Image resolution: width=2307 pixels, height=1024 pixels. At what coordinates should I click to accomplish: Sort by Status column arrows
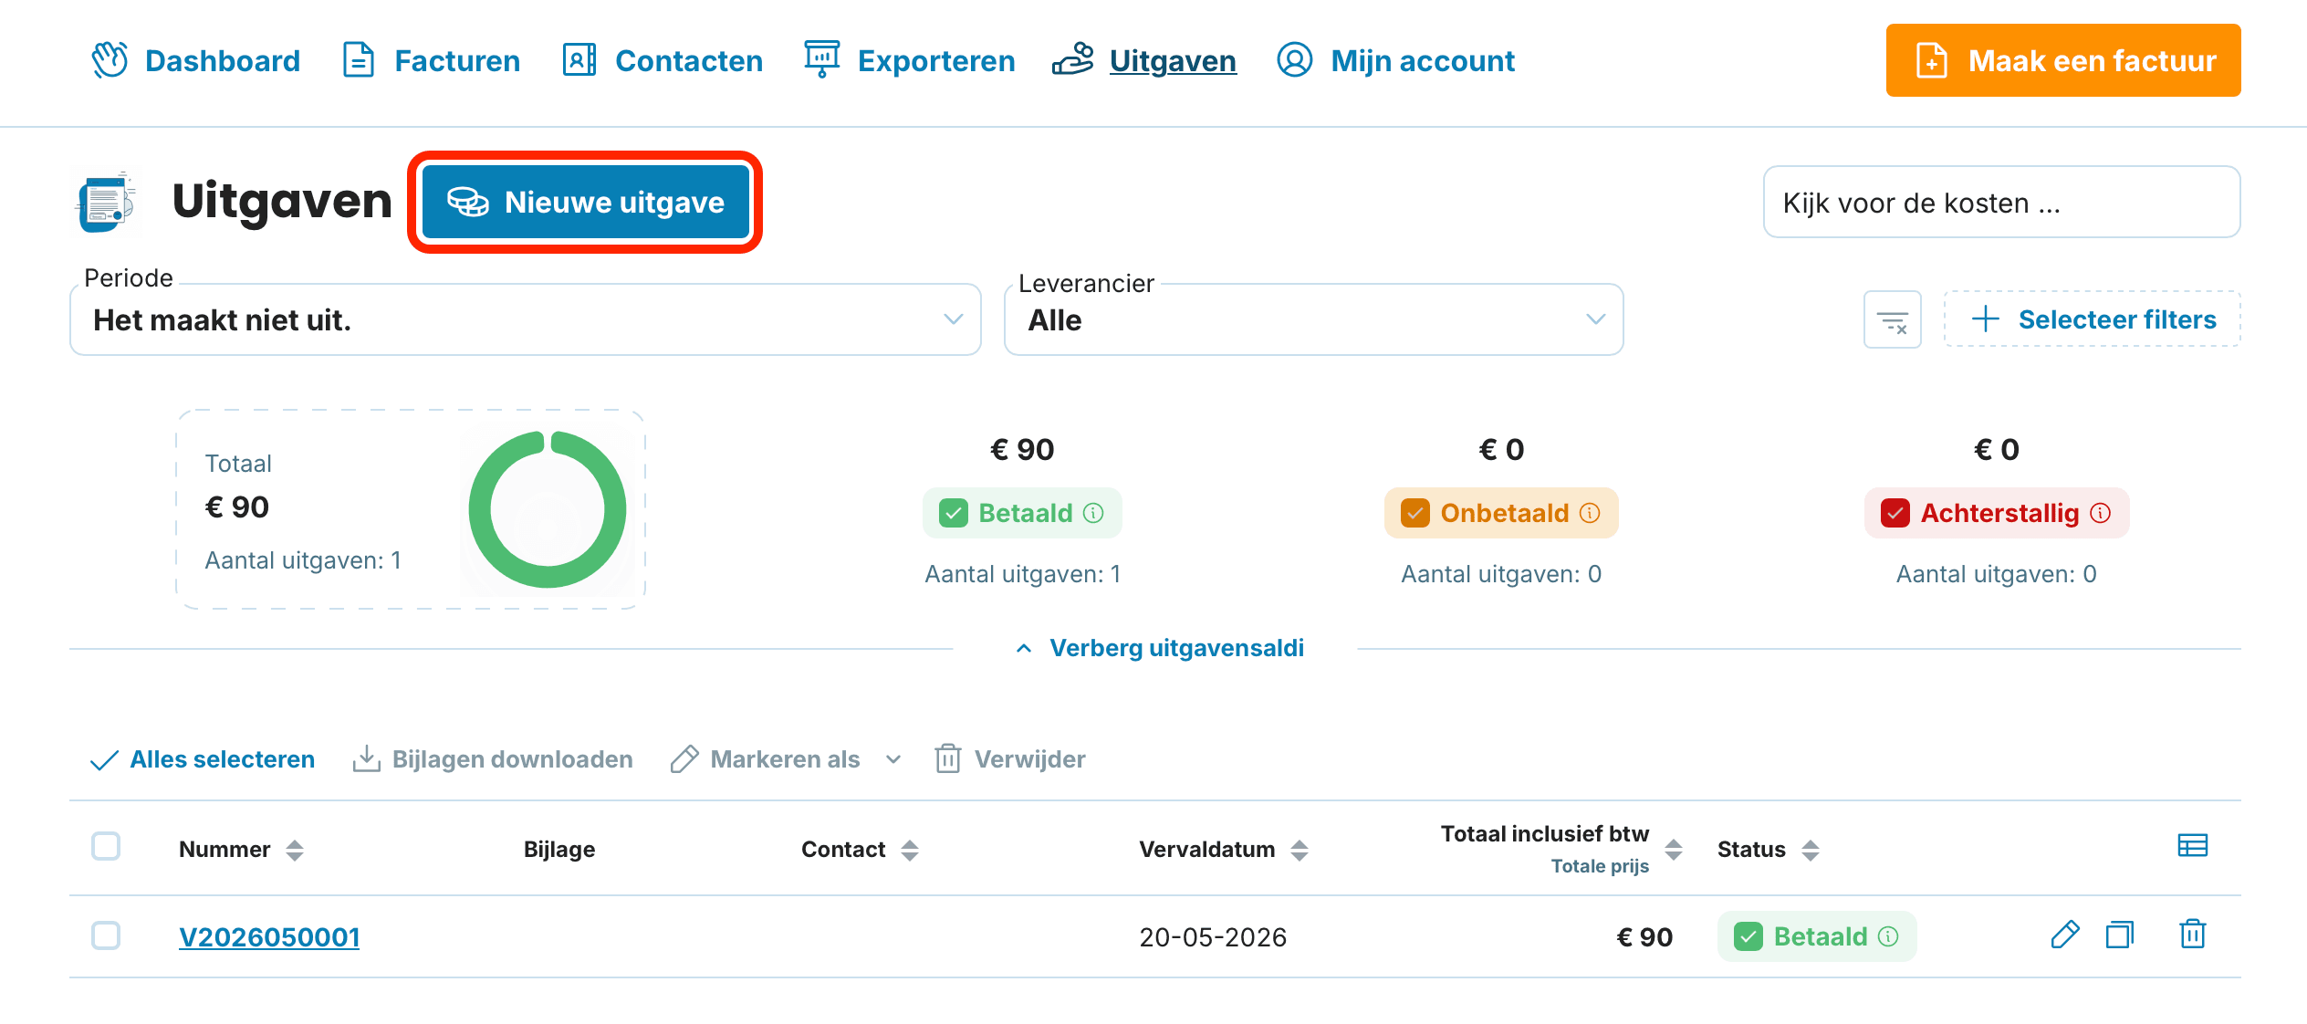pyautogui.click(x=1811, y=851)
